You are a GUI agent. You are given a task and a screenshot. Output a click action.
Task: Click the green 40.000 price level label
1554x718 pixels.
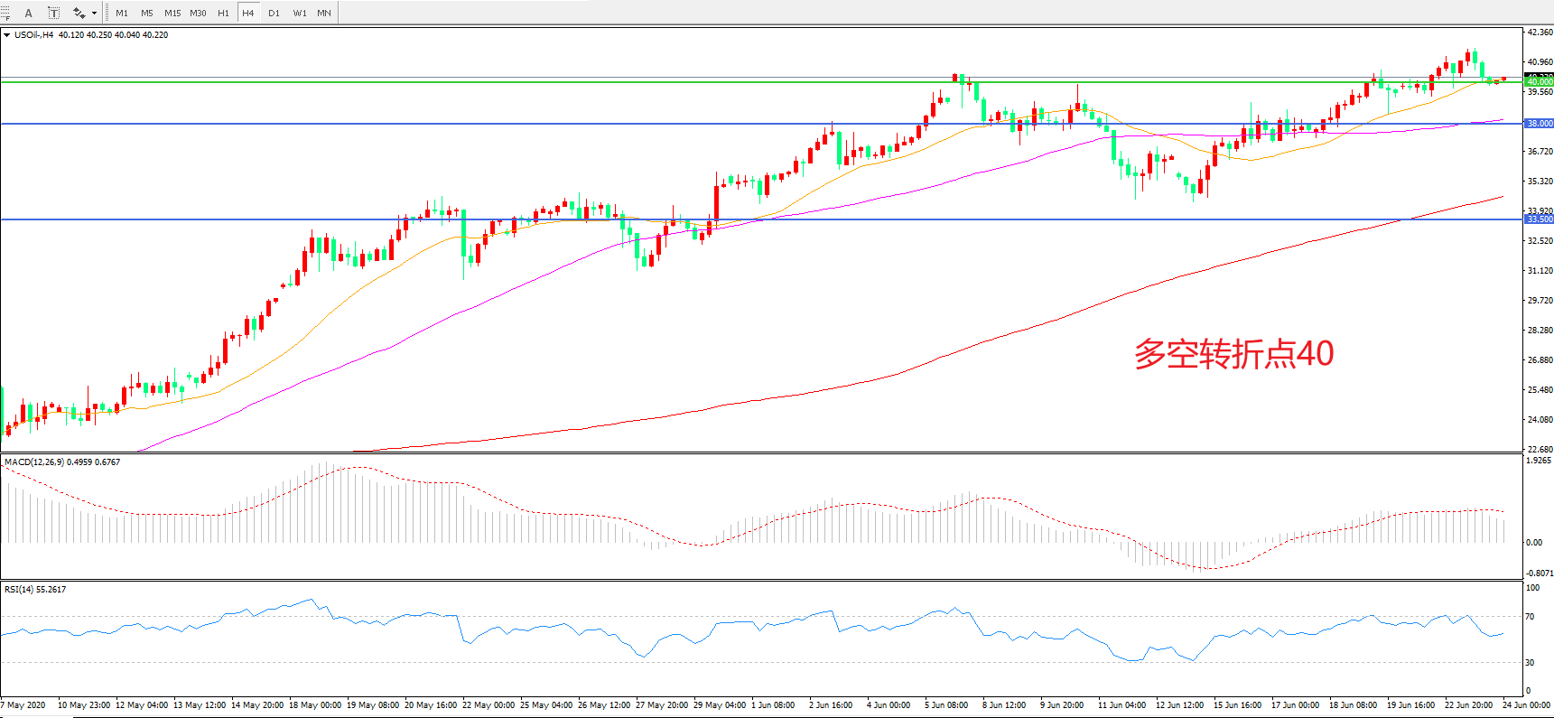tap(1539, 82)
